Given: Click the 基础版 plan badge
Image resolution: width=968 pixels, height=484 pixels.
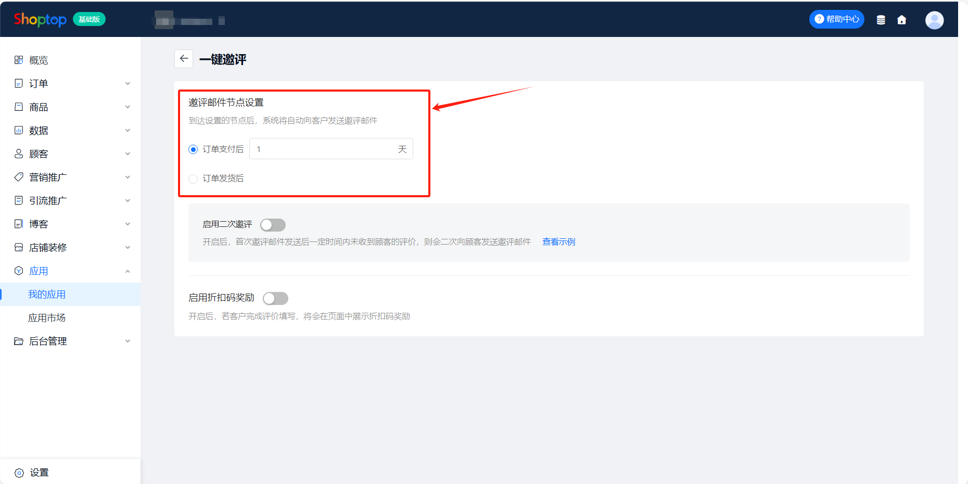Looking at the screenshot, I should (x=89, y=19).
